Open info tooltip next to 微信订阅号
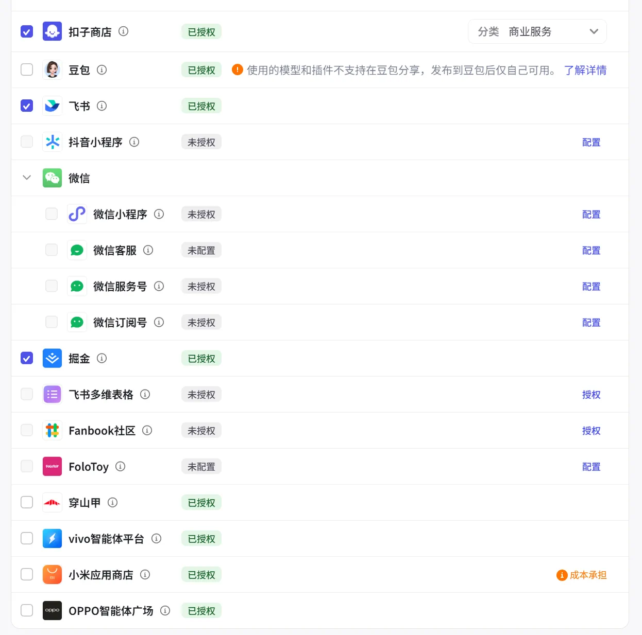The width and height of the screenshot is (642, 635). point(159,322)
